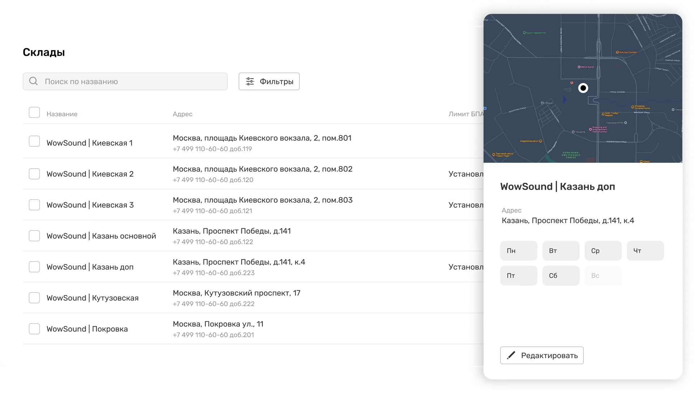Click the filter sliders icon
The width and height of the screenshot is (694, 393).
click(x=250, y=81)
